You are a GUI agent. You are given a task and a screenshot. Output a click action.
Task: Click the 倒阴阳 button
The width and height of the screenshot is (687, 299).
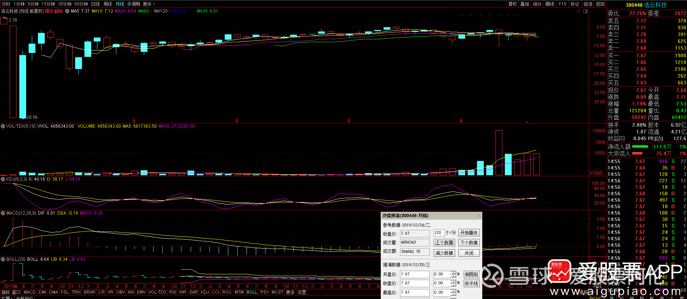pos(471,274)
